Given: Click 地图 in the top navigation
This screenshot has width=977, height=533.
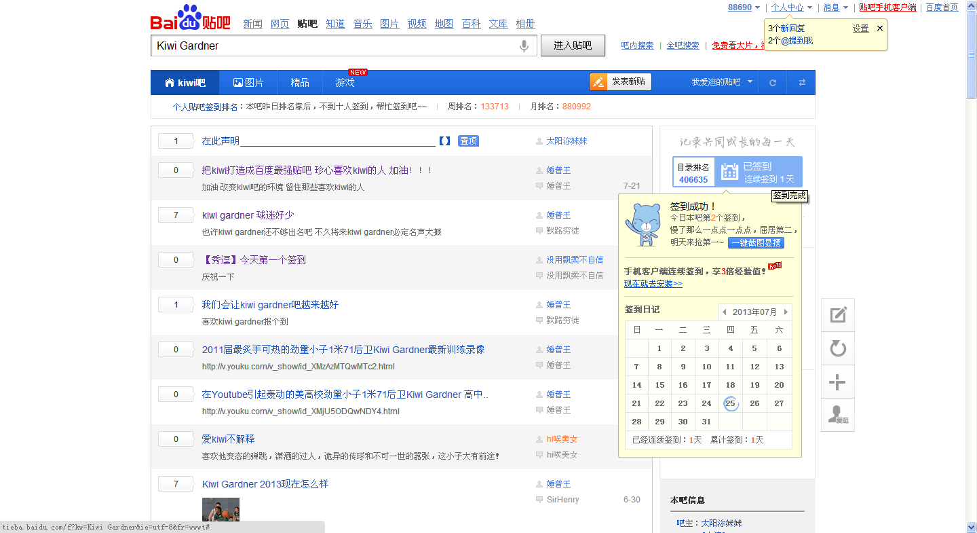Looking at the screenshot, I should pos(444,24).
